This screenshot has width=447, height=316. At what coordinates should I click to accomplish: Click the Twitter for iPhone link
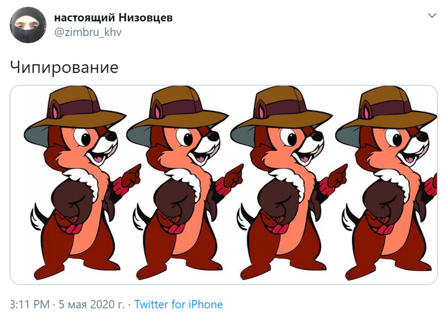[x=178, y=304]
